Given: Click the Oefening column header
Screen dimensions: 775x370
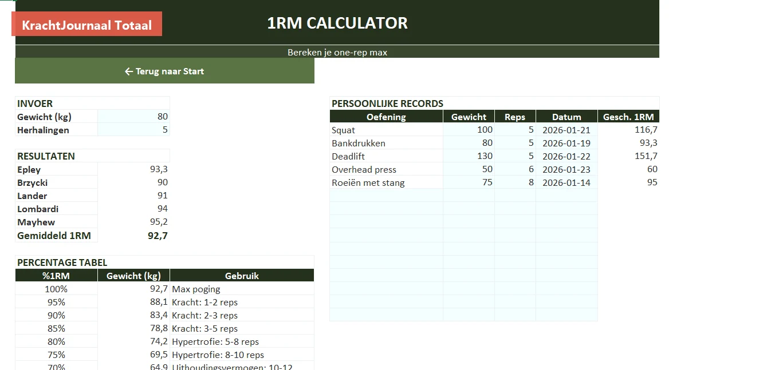Looking at the screenshot, I should click(386, 117).
